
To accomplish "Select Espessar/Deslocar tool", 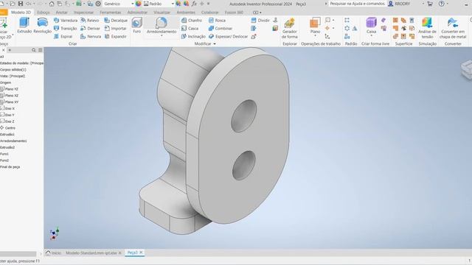I will pyautogui.click(x=228, y=36).
